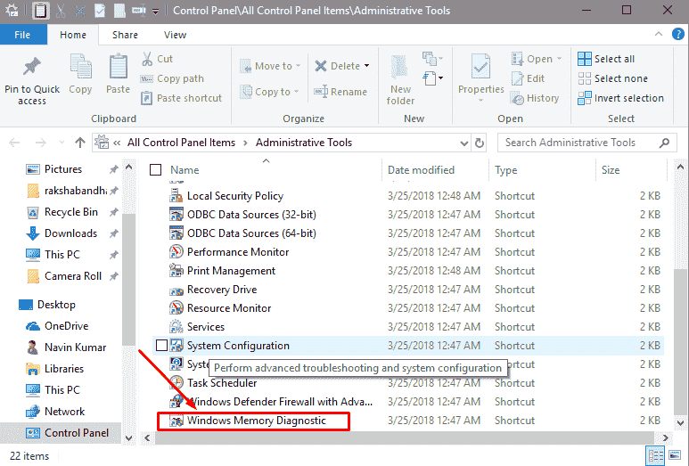Select the Performance Monitor shortcut
This screenshot has width=689, height=466.
(x=238, y=252)
